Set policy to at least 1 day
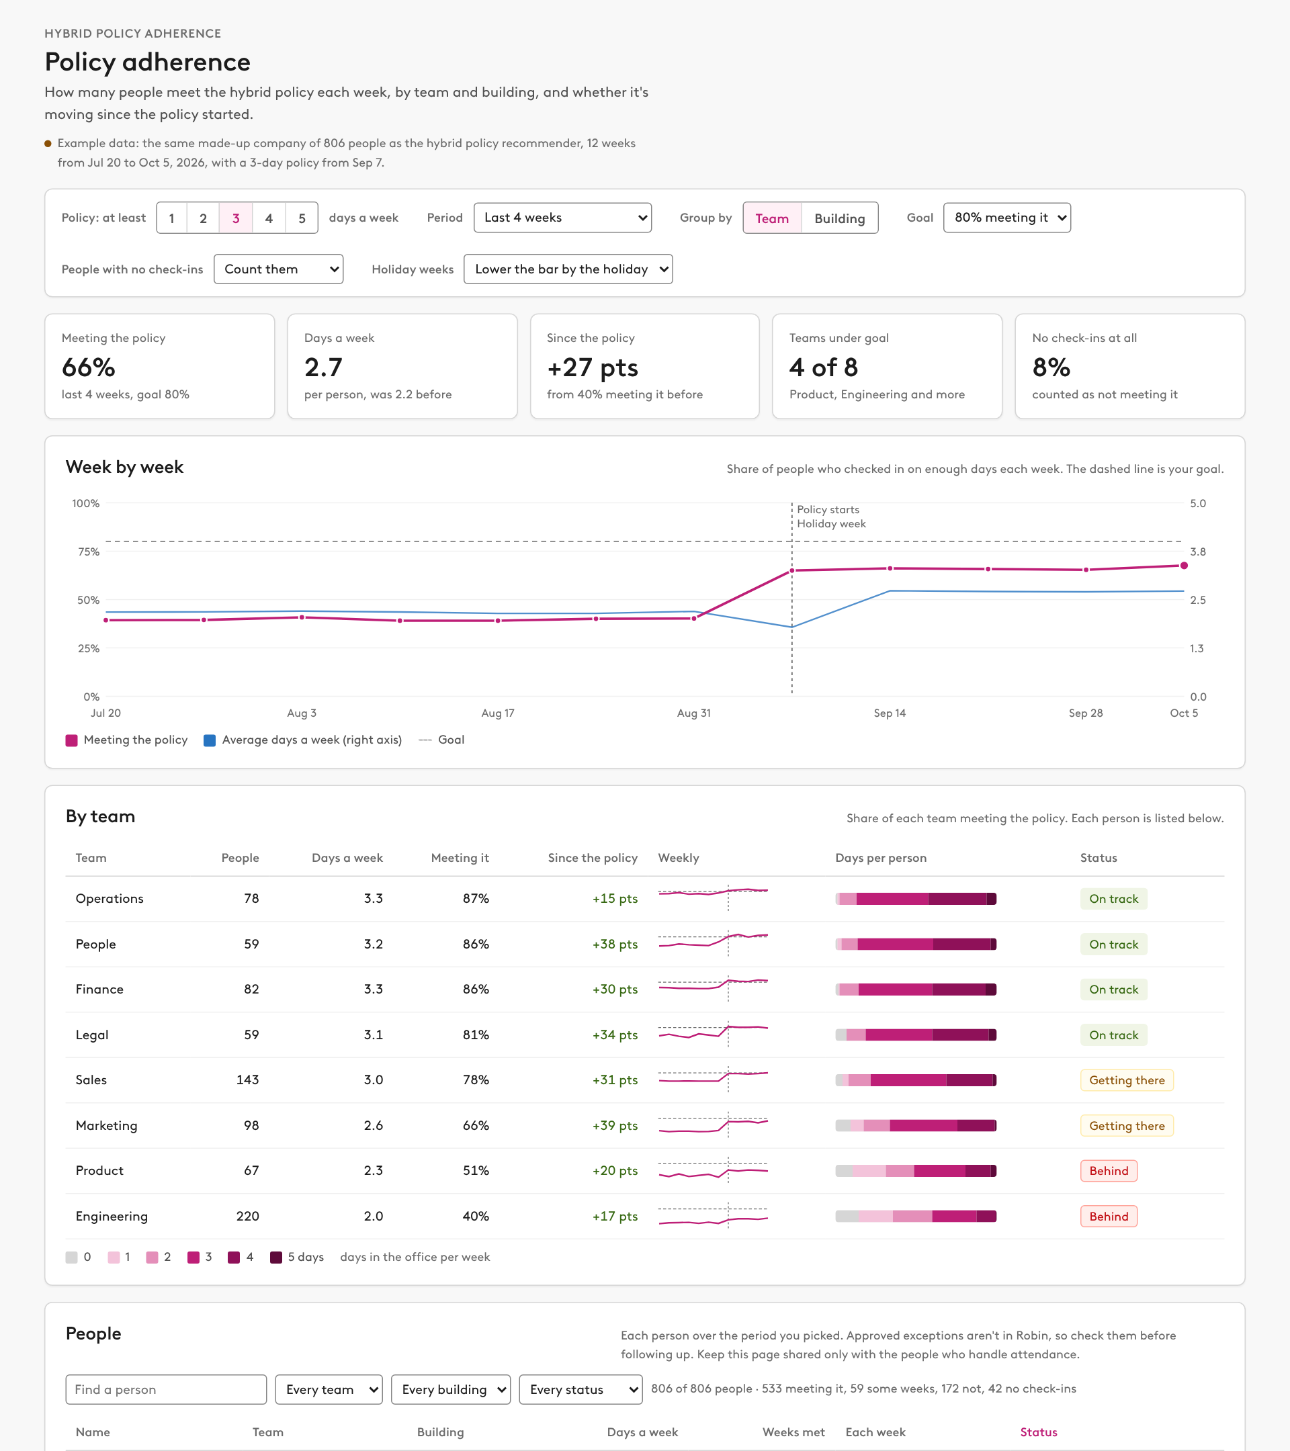This screenshot has width=1290, height=1451. [172, 218]
